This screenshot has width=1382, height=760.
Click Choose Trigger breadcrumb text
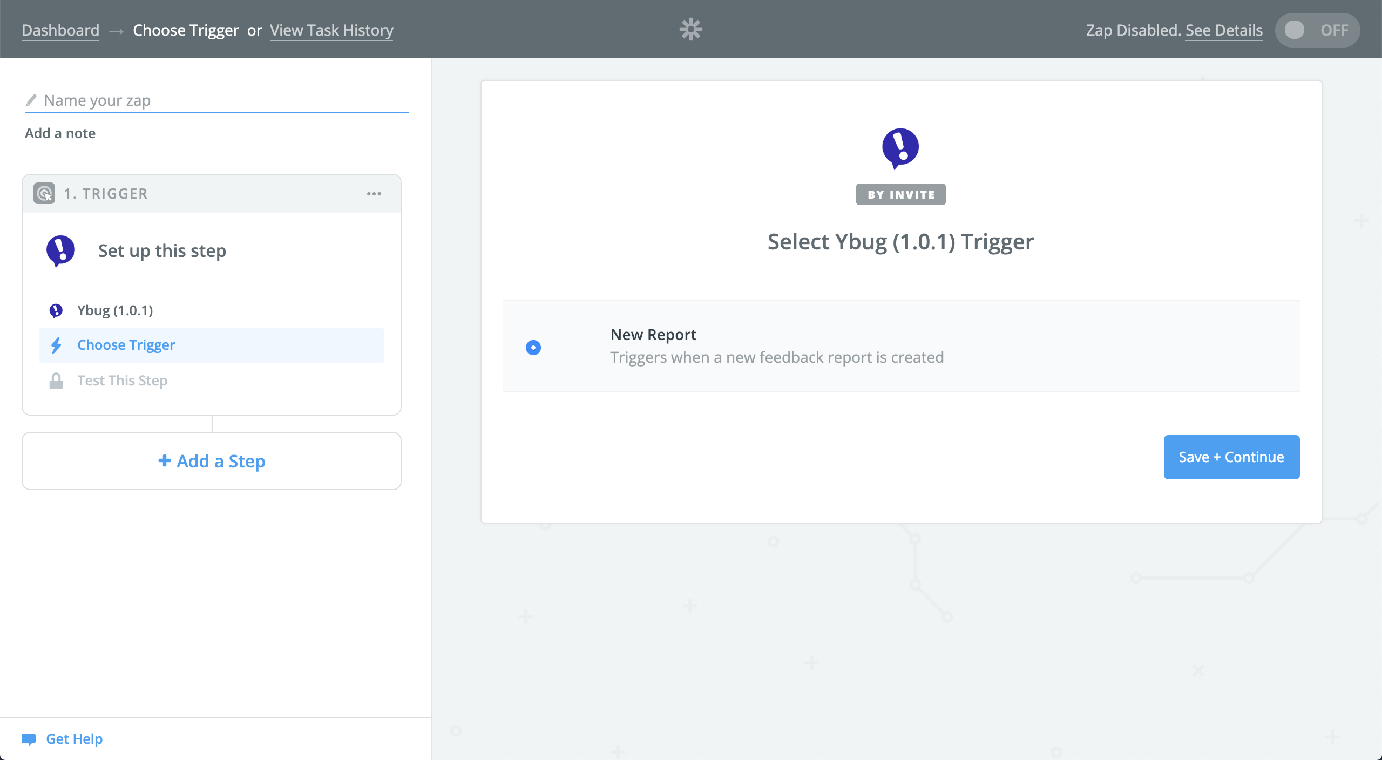click(x=186, y=30)
